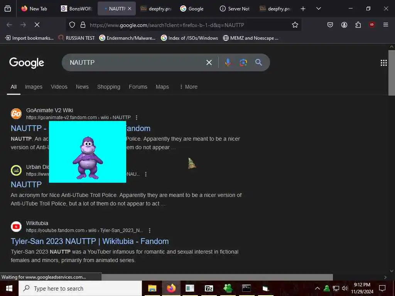Open 7-Zip from the taskbar

(x=209, y=288)
